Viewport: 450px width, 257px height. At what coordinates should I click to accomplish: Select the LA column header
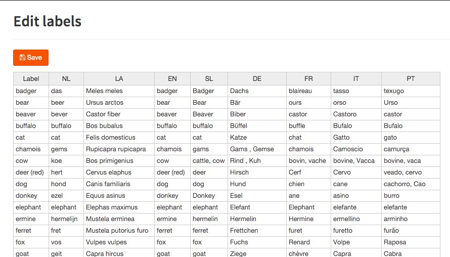[119, 79]
